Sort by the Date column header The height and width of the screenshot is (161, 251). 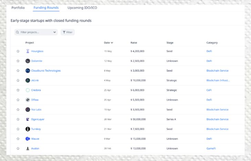pyautogui.click(x=108, y=43)
